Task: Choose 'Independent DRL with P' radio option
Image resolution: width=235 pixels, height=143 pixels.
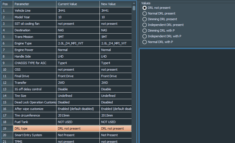Action: coord(145,36)
